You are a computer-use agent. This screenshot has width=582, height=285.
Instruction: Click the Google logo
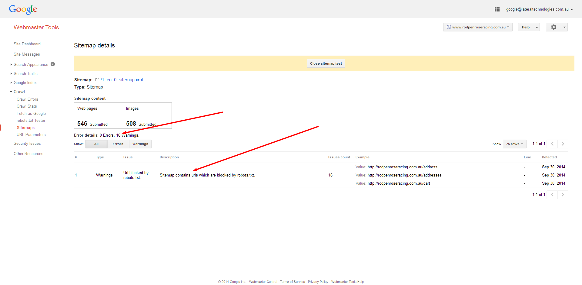point(23,9)
